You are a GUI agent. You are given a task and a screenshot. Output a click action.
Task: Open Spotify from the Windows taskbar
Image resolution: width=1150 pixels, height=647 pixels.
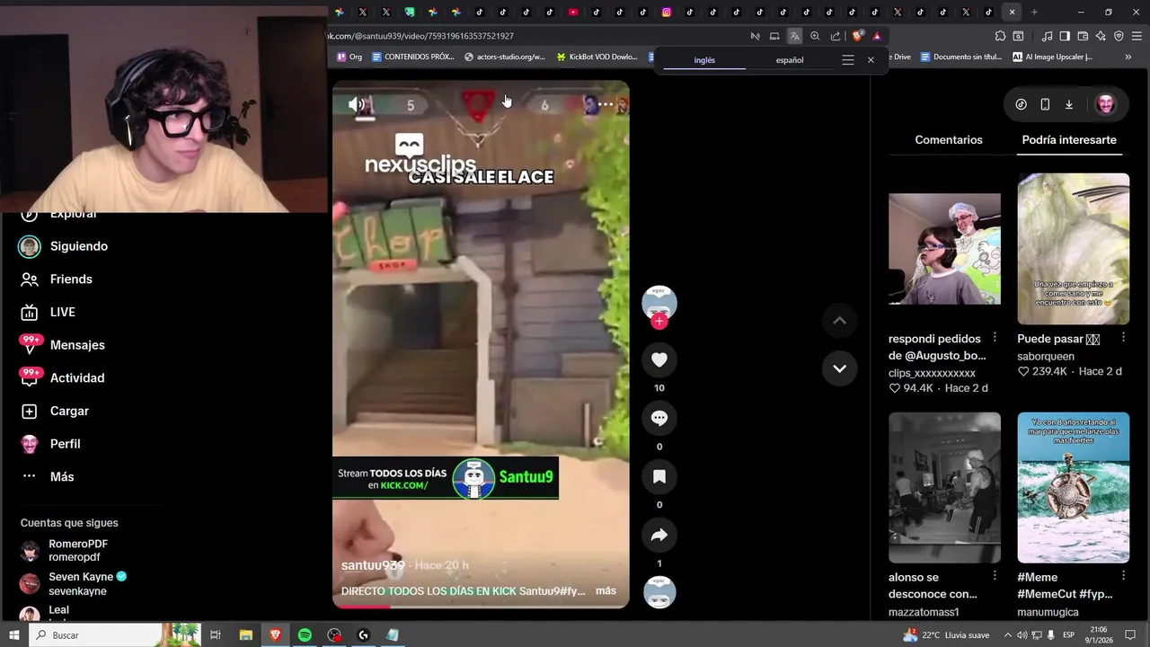[305, 635]
